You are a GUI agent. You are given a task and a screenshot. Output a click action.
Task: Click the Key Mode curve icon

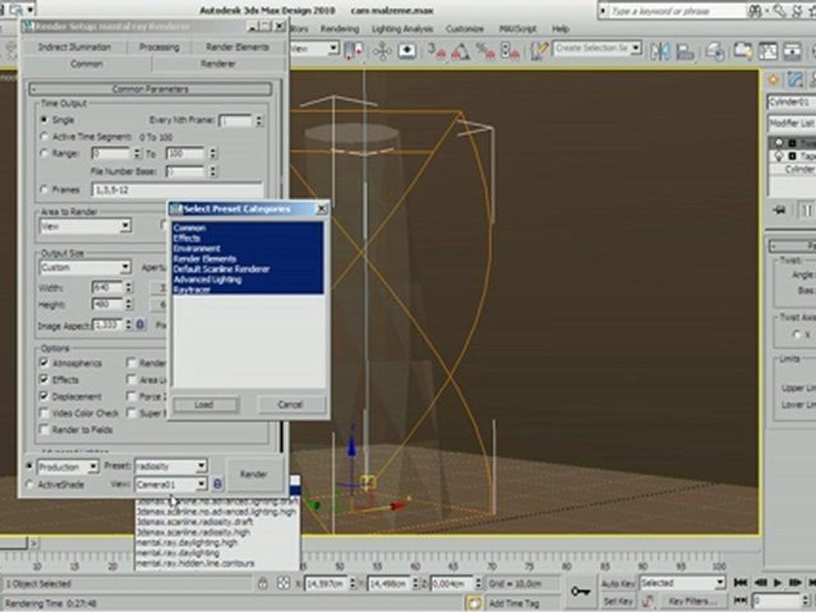click(x=648, y=601)
